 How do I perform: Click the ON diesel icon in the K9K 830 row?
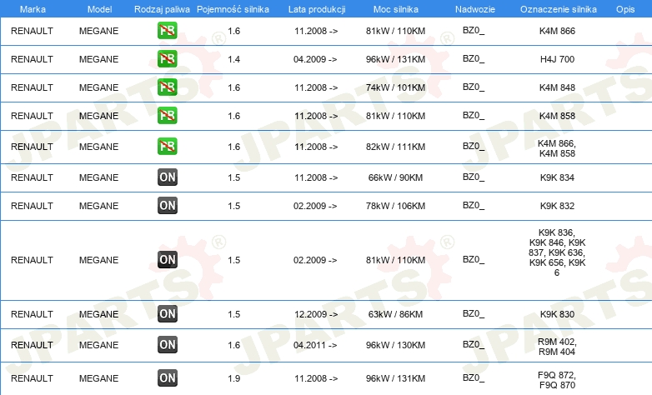click(x=167, y=314)
